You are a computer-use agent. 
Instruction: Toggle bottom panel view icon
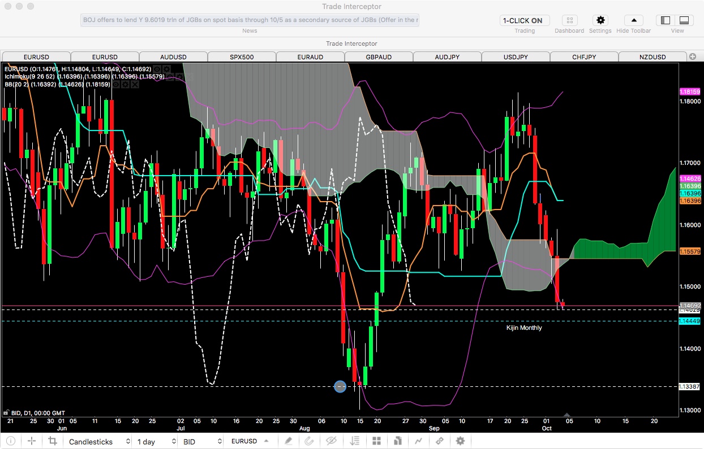tap(684, 20)
